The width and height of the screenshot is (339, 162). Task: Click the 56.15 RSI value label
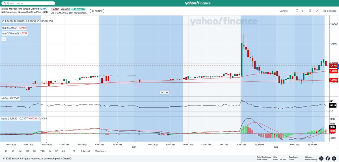click(x=333, y=106)
